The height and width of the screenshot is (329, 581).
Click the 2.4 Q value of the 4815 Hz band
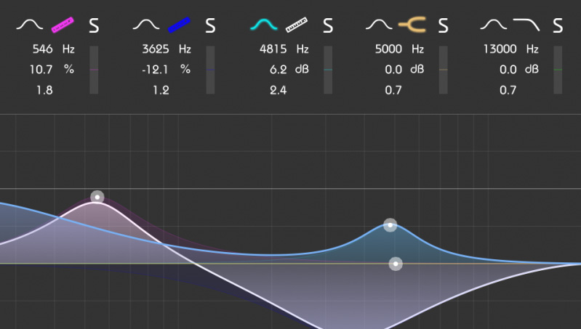[279, 90]
